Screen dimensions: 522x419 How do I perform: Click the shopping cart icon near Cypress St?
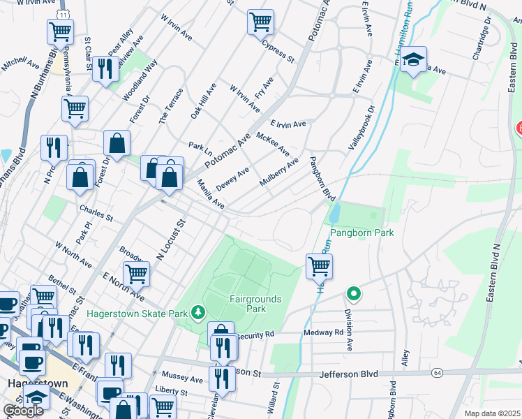click(260, 22)
